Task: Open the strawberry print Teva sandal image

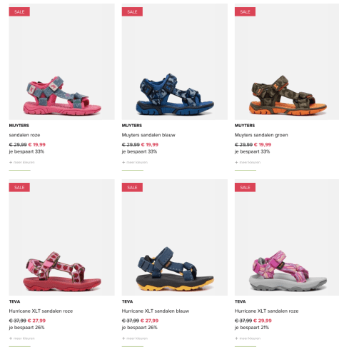Action: click(x=62, y=238)
